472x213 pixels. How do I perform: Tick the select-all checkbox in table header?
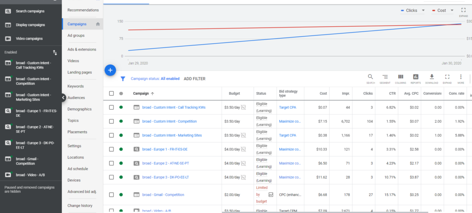111,93
